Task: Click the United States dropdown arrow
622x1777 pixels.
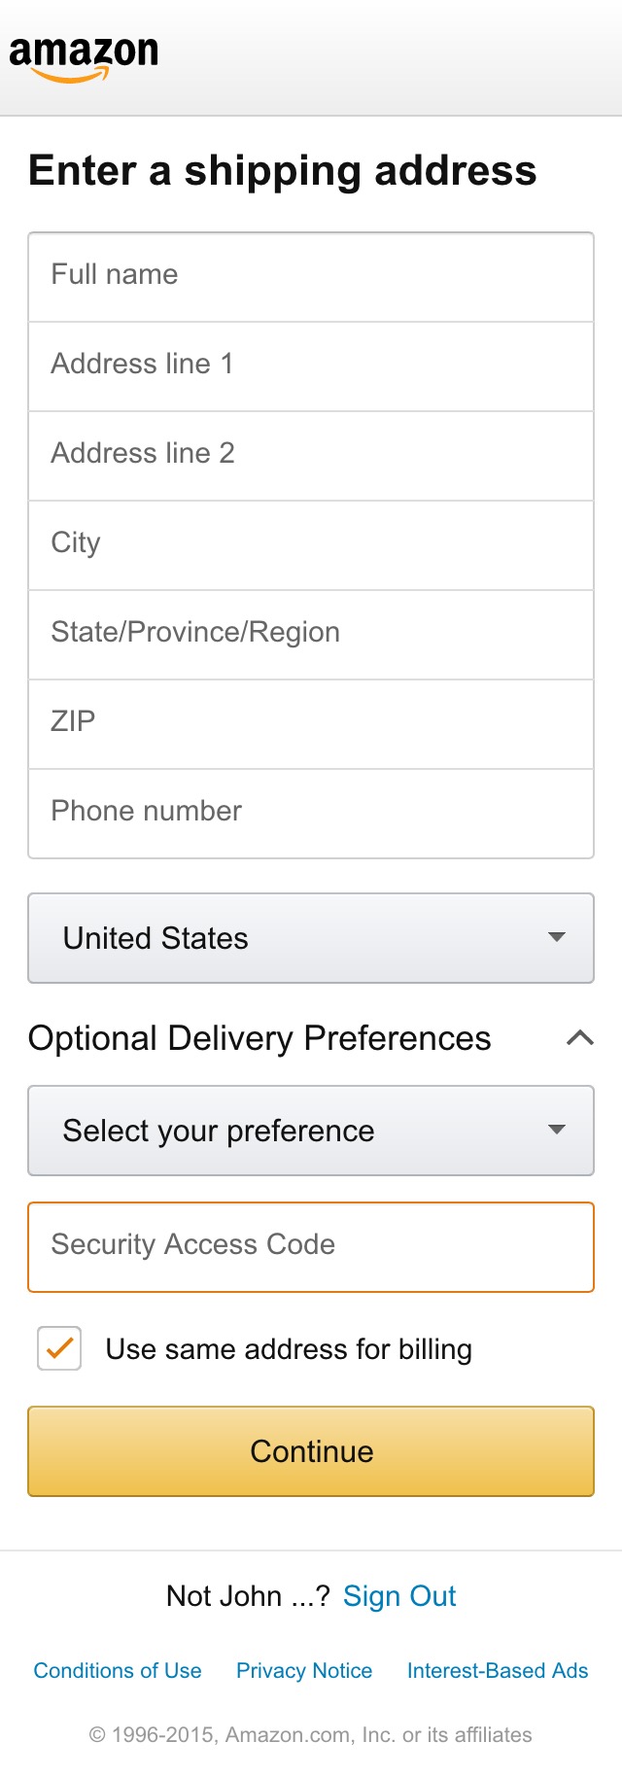Action: pos(556,937)
